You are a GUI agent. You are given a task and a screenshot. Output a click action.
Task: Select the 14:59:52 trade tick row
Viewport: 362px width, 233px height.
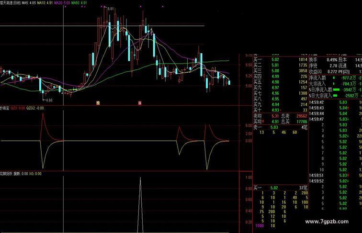335,181
